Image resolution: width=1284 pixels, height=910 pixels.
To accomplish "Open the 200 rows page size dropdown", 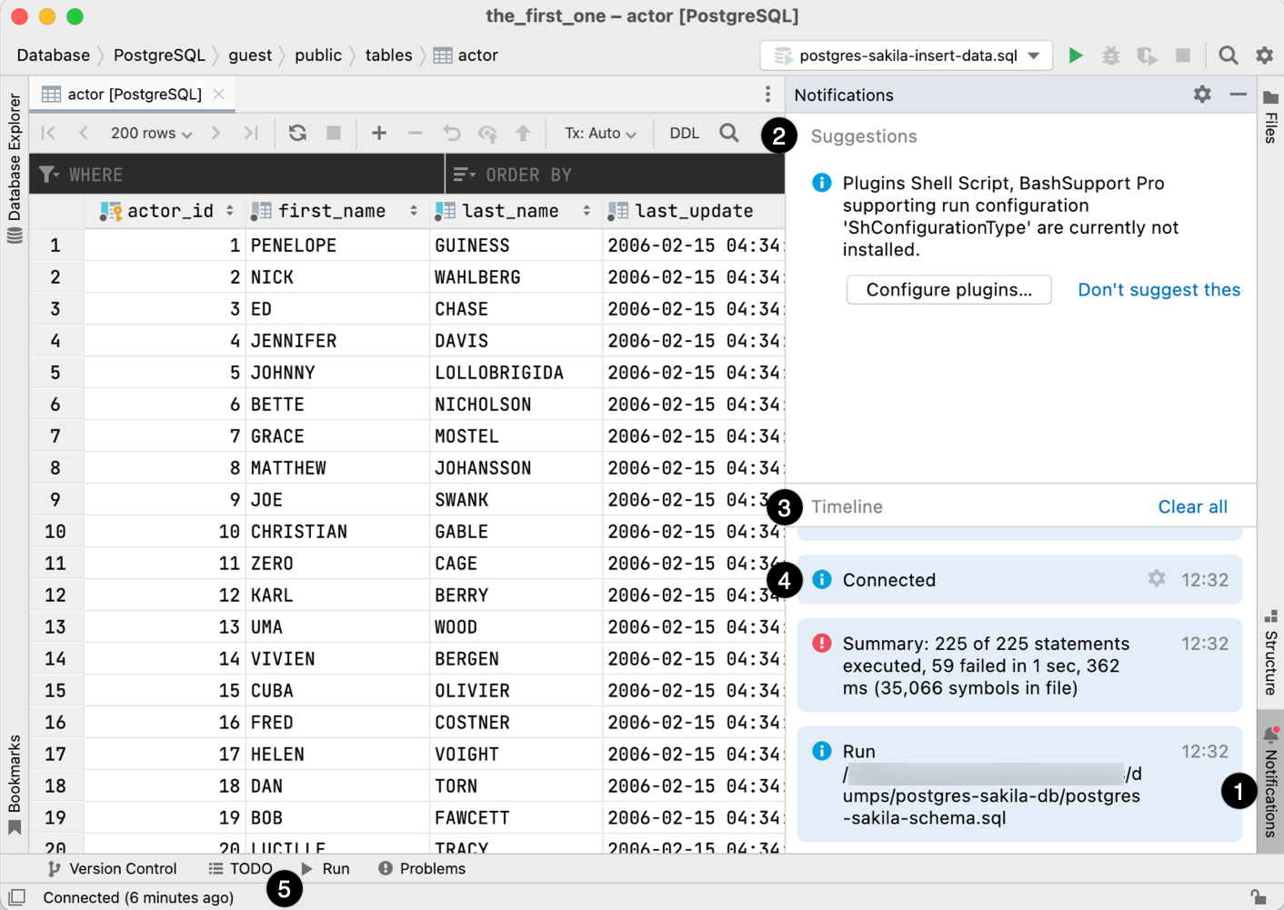I will 151,133.
